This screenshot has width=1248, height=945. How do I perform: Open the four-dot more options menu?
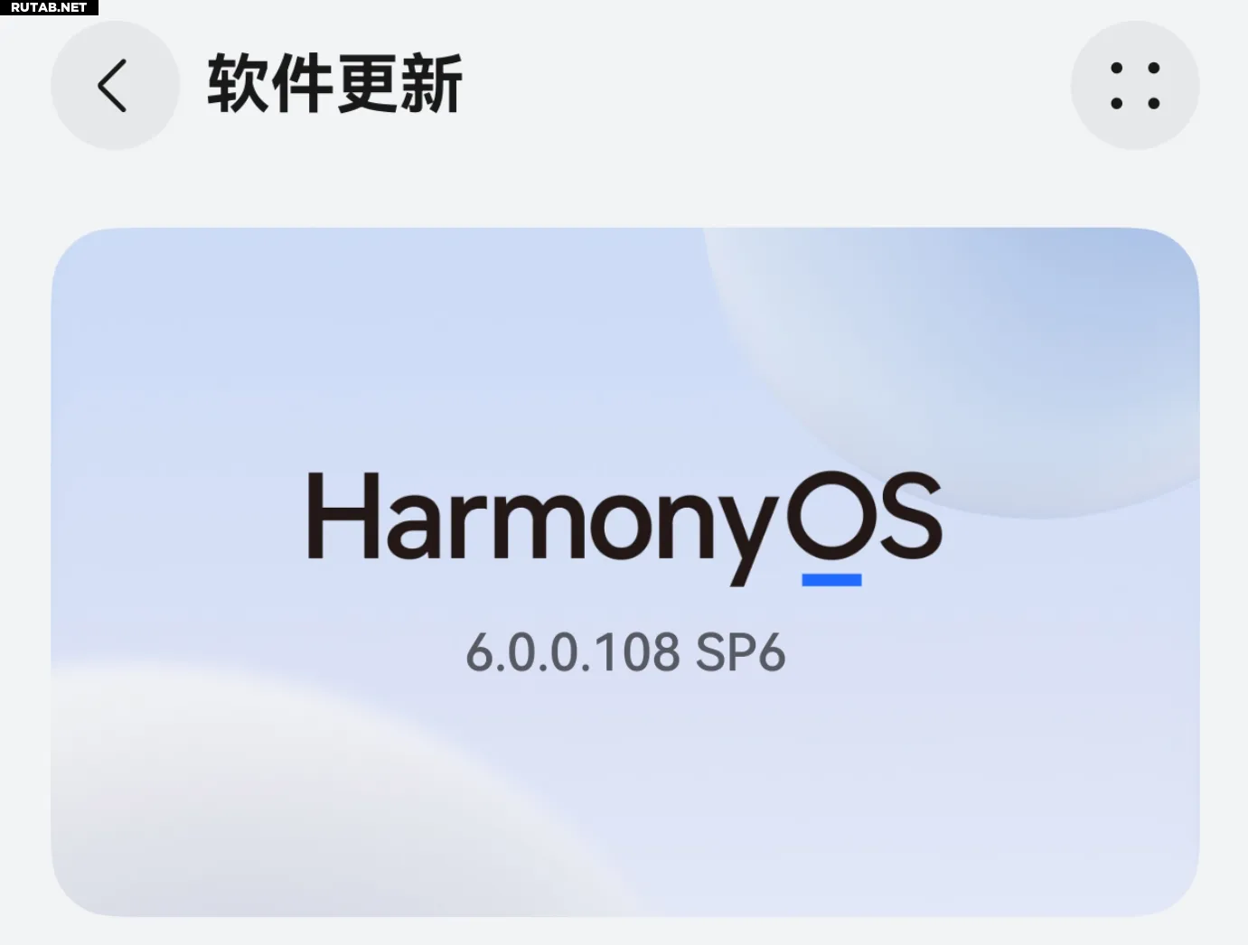(x=1135, y=86)
